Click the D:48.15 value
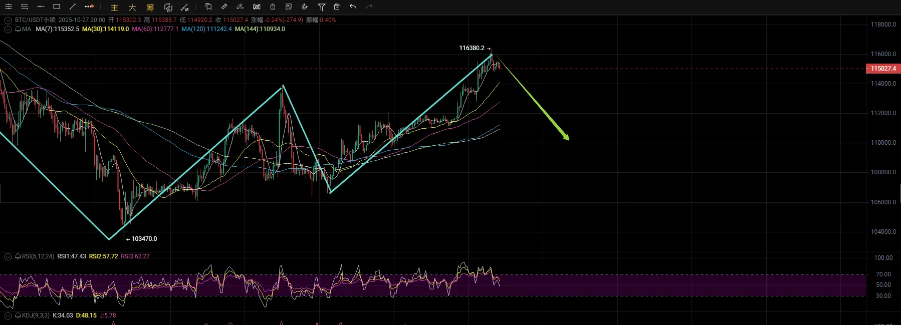Screen dimensions: 901x325 click(86, 315)
